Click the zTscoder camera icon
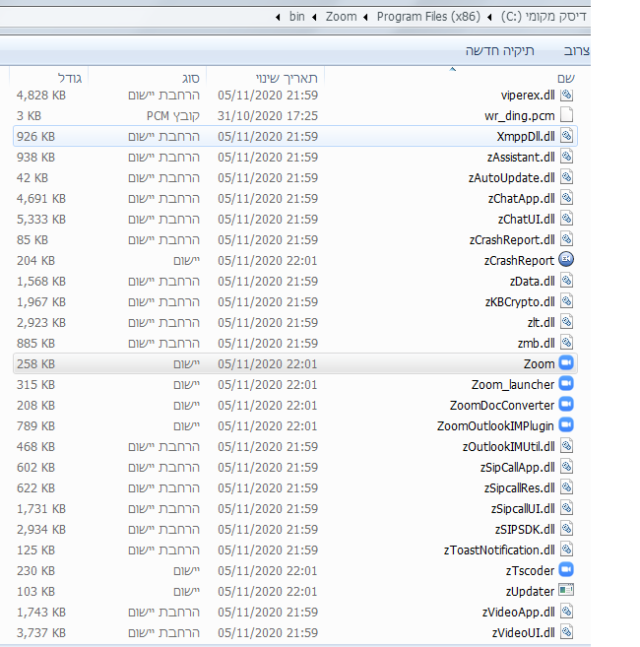 point(566,570)
